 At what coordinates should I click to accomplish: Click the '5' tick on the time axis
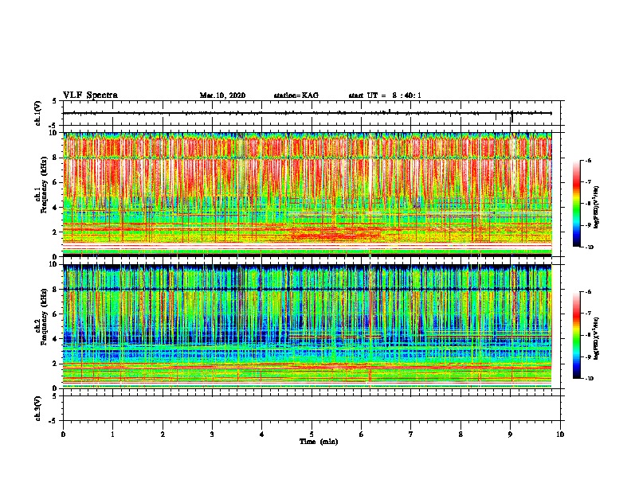[312, 434]
